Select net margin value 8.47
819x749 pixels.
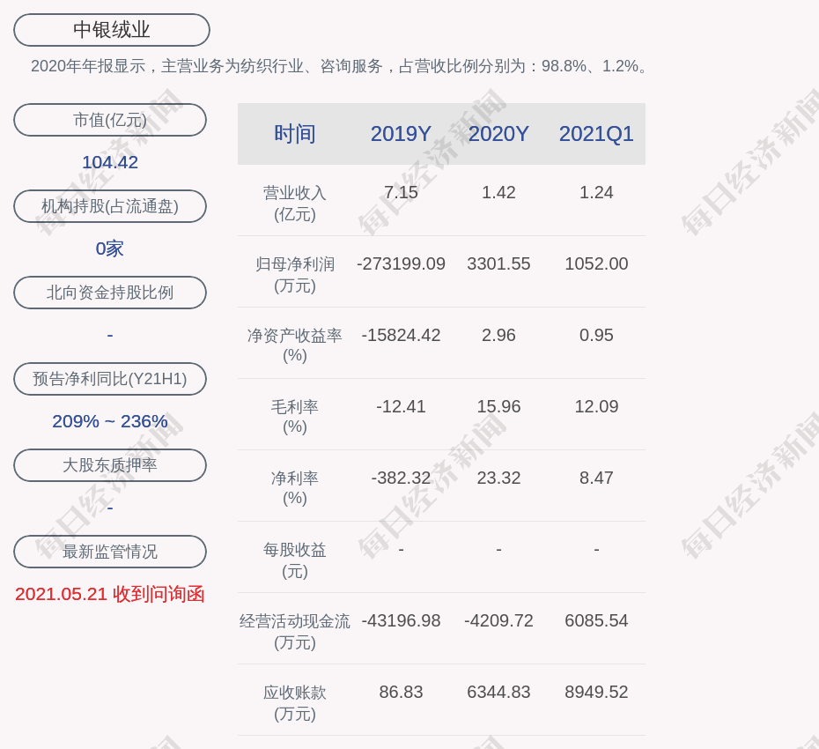click(596, 478)
